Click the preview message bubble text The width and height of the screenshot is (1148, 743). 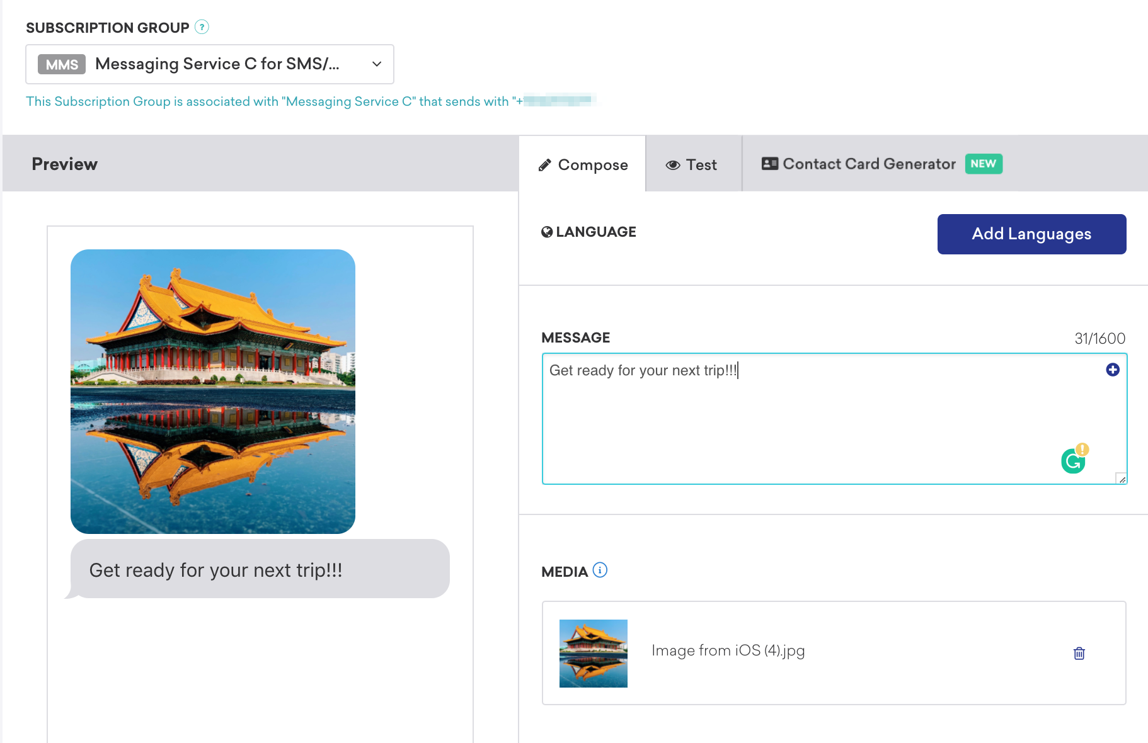pos(215,570)
